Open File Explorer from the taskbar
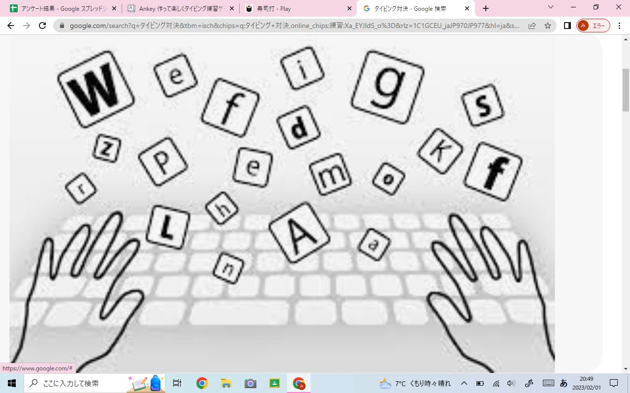 [226, 383]
